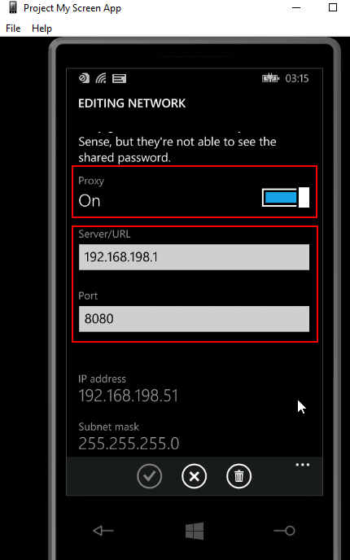Click the subnet mask value 255.255.255.0
Image resolution: width=350 pixels, height=560 pixels.
(x=129, y=444)
